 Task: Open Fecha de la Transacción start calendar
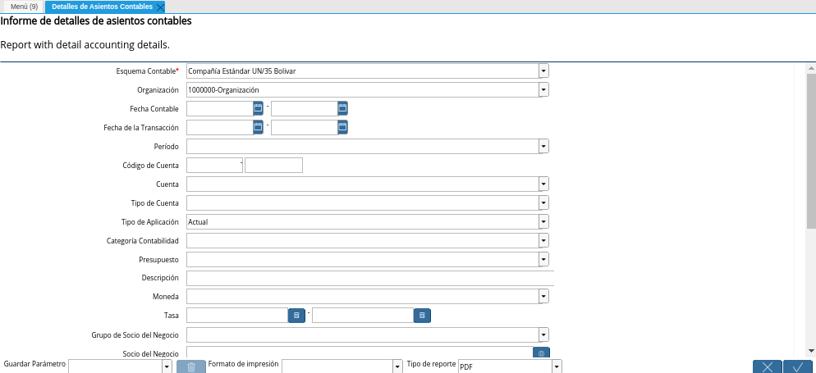(x=258, y=127)
